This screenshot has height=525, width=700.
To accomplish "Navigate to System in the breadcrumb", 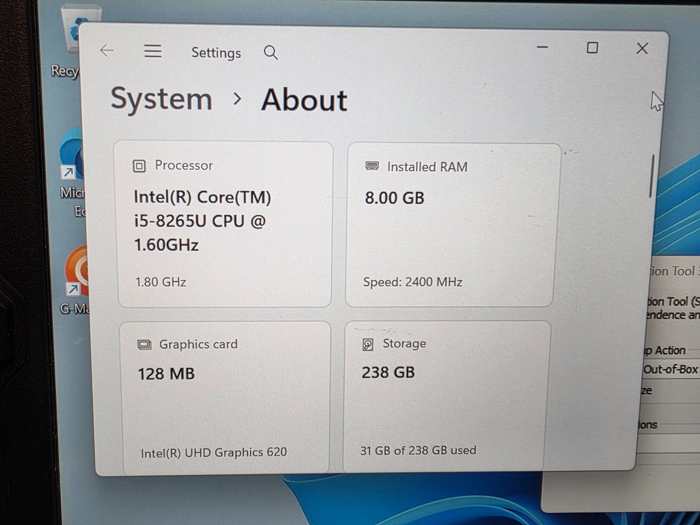I will point(161,99).
